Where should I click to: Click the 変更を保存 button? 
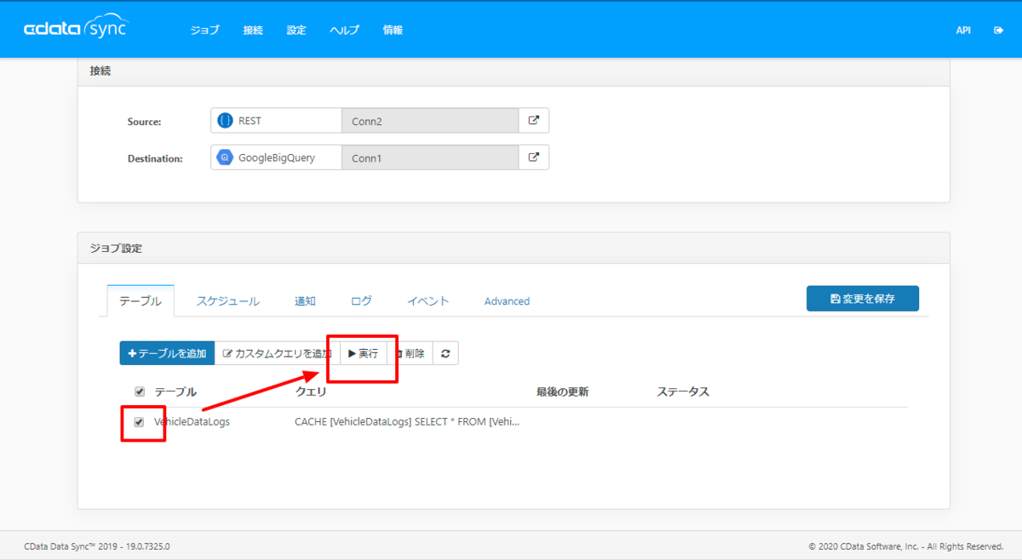coord(863,299)
